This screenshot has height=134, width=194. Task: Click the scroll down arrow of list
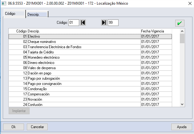[x=182, y=104]
